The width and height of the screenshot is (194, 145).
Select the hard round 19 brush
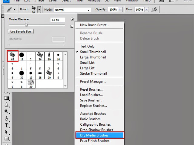coord(22,56)
